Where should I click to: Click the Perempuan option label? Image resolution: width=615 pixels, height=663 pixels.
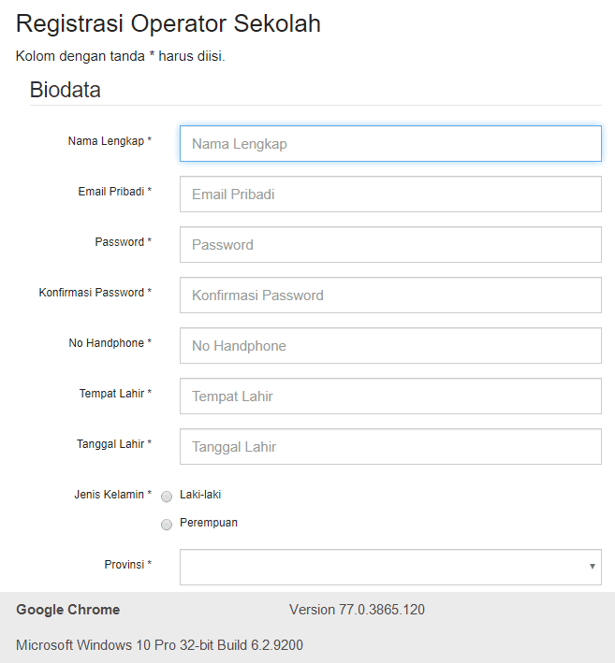pyautogui.click(x=209, y=523)
